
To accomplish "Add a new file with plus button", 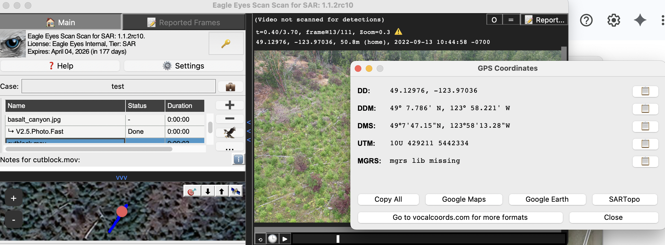I will 230,105.
